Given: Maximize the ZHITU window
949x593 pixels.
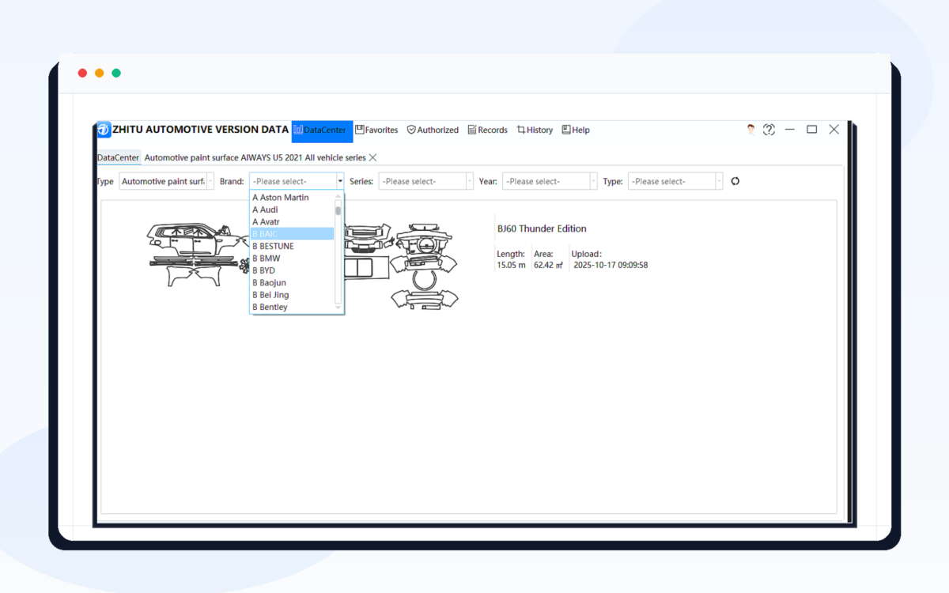Looking at the screenshot, I should click(x=811, y=130).
